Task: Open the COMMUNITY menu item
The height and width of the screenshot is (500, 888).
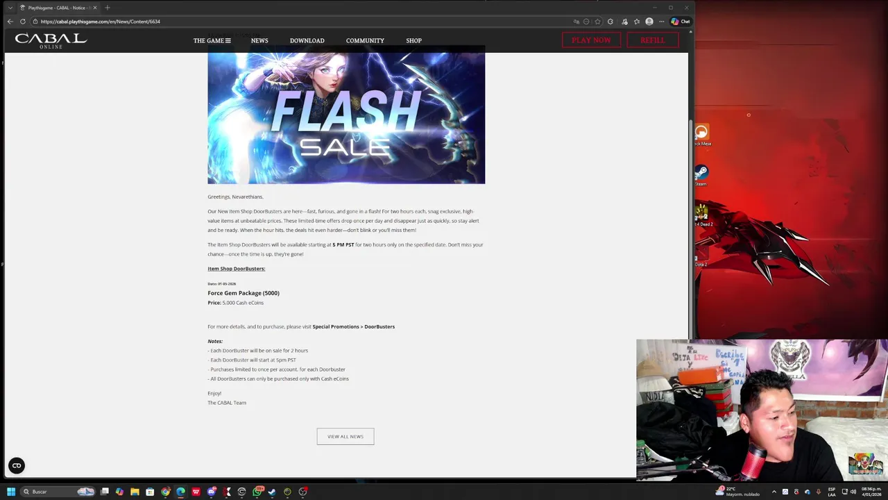Action: 365,40
